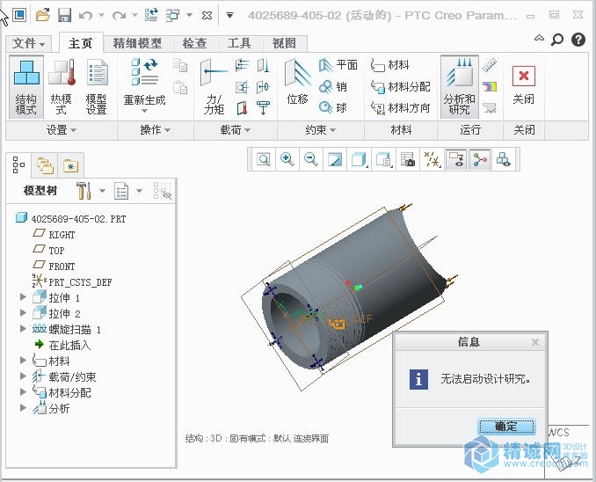The image size is (596, 482).
Task: Switch to 热模式 thermal mode
Action: coord(62,87)
